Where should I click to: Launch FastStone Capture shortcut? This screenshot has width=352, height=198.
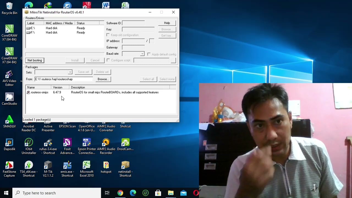tap(9, 169)
